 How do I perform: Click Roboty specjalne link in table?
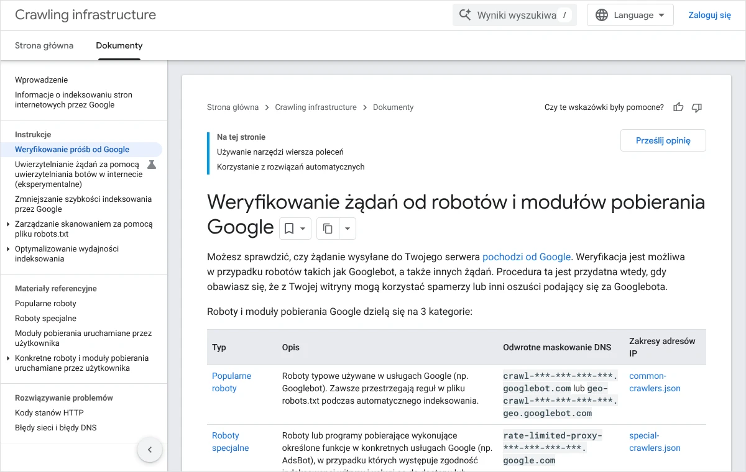(x=231, y=442)
